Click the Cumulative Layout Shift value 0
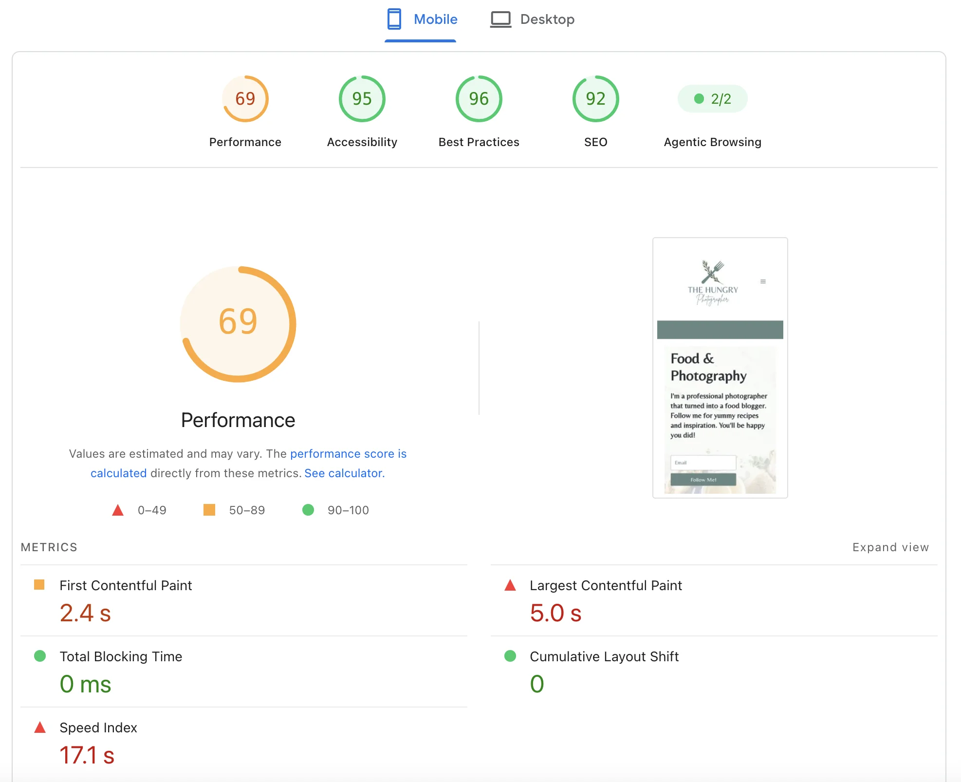This screenshot has width=961, height=782. pyautogui.click(x=537, y=684)
